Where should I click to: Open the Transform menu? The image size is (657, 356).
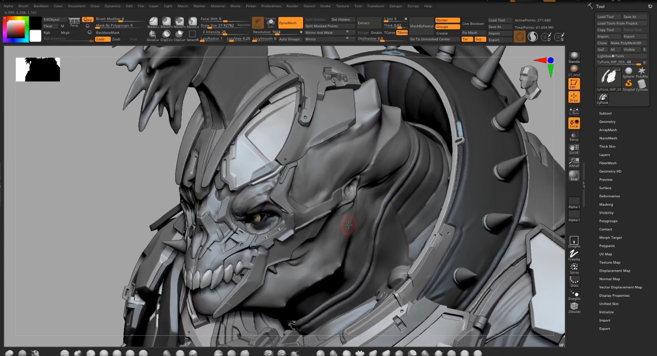[x=375, y=6]
